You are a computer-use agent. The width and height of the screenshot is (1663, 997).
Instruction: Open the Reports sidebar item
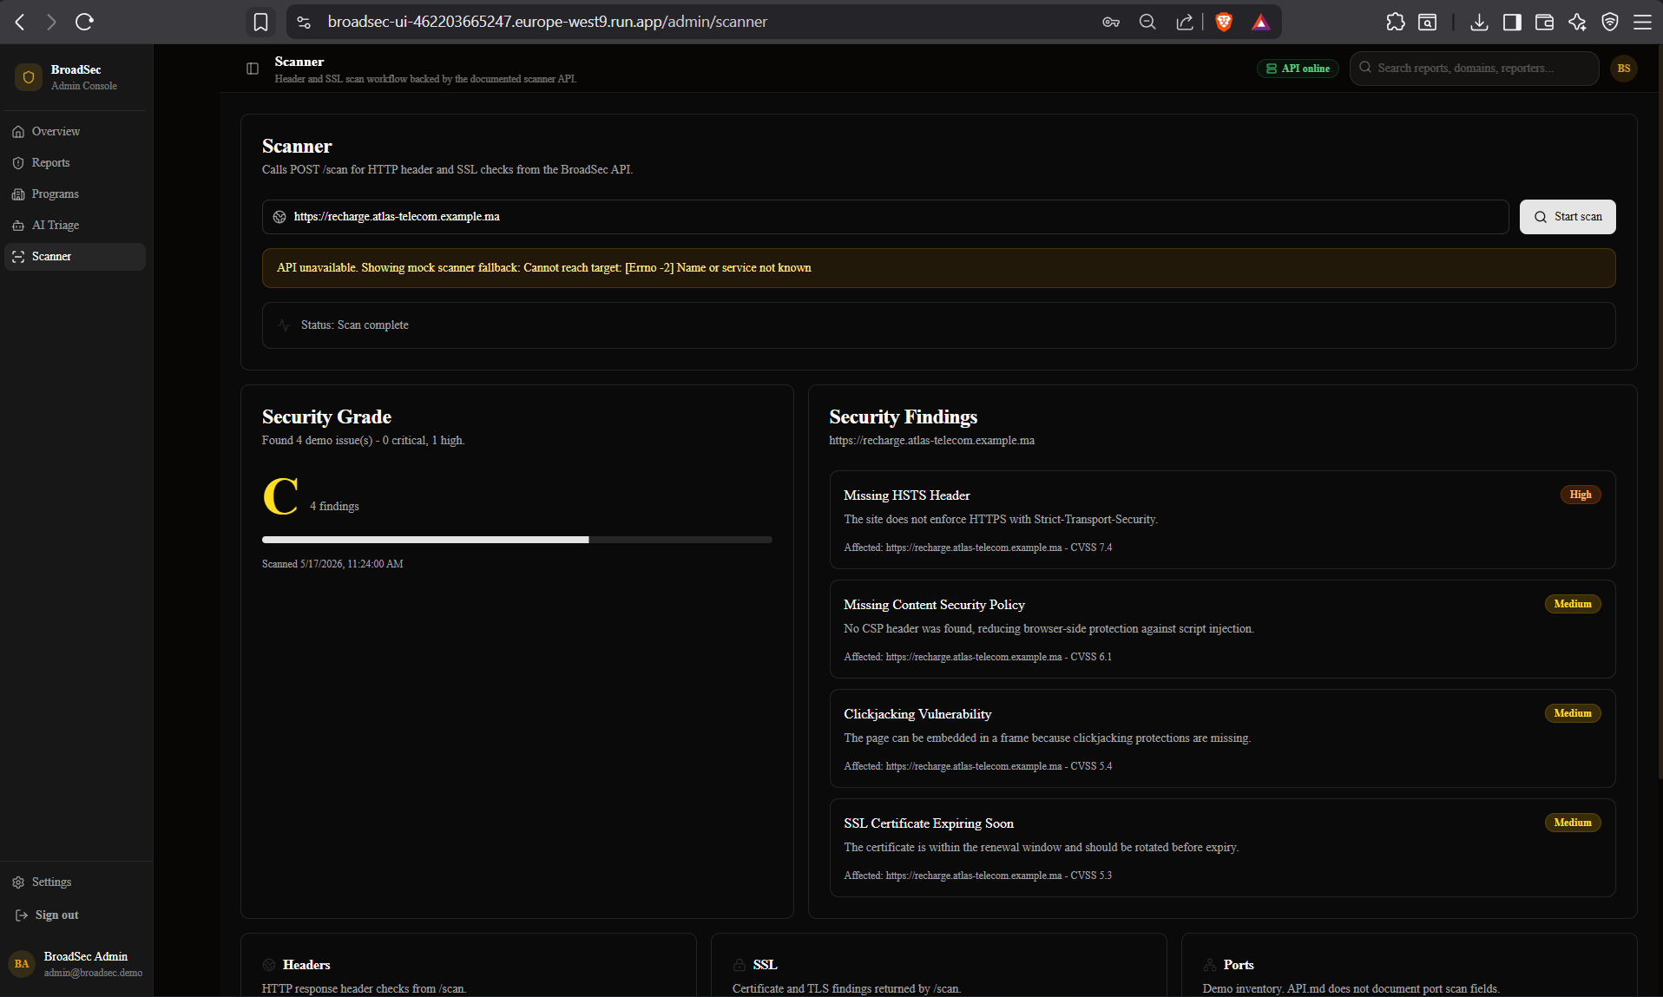click(x=76, y=163)
